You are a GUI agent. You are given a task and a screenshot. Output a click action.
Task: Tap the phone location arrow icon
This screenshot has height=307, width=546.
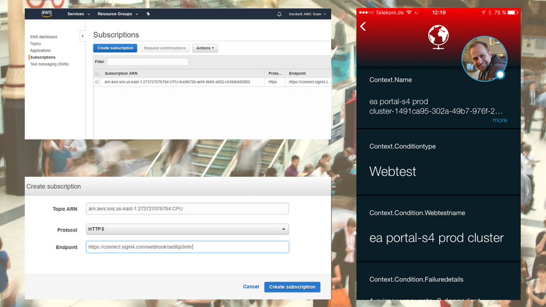[x=483, y=13]
